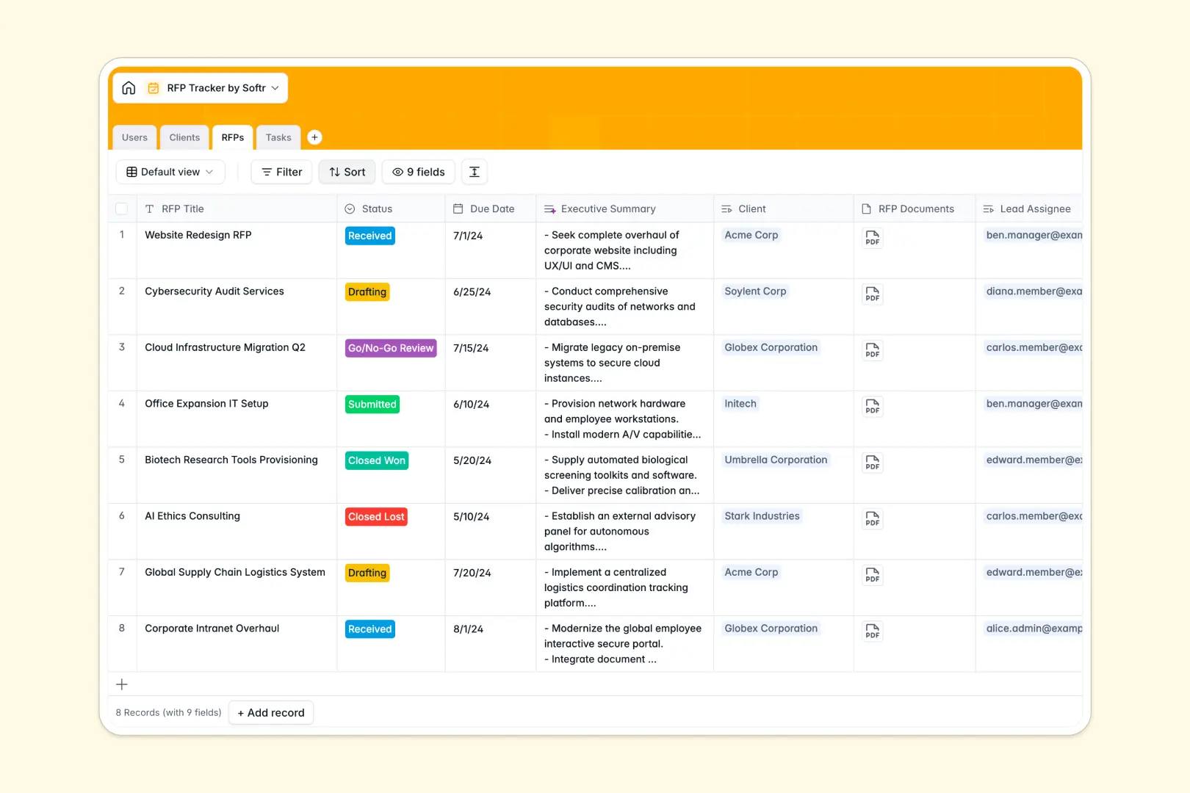Click the status circle icon in the Status column header
Image resolution: width=1190 pixels, height=793 pixels.
[x=351, y=209]
